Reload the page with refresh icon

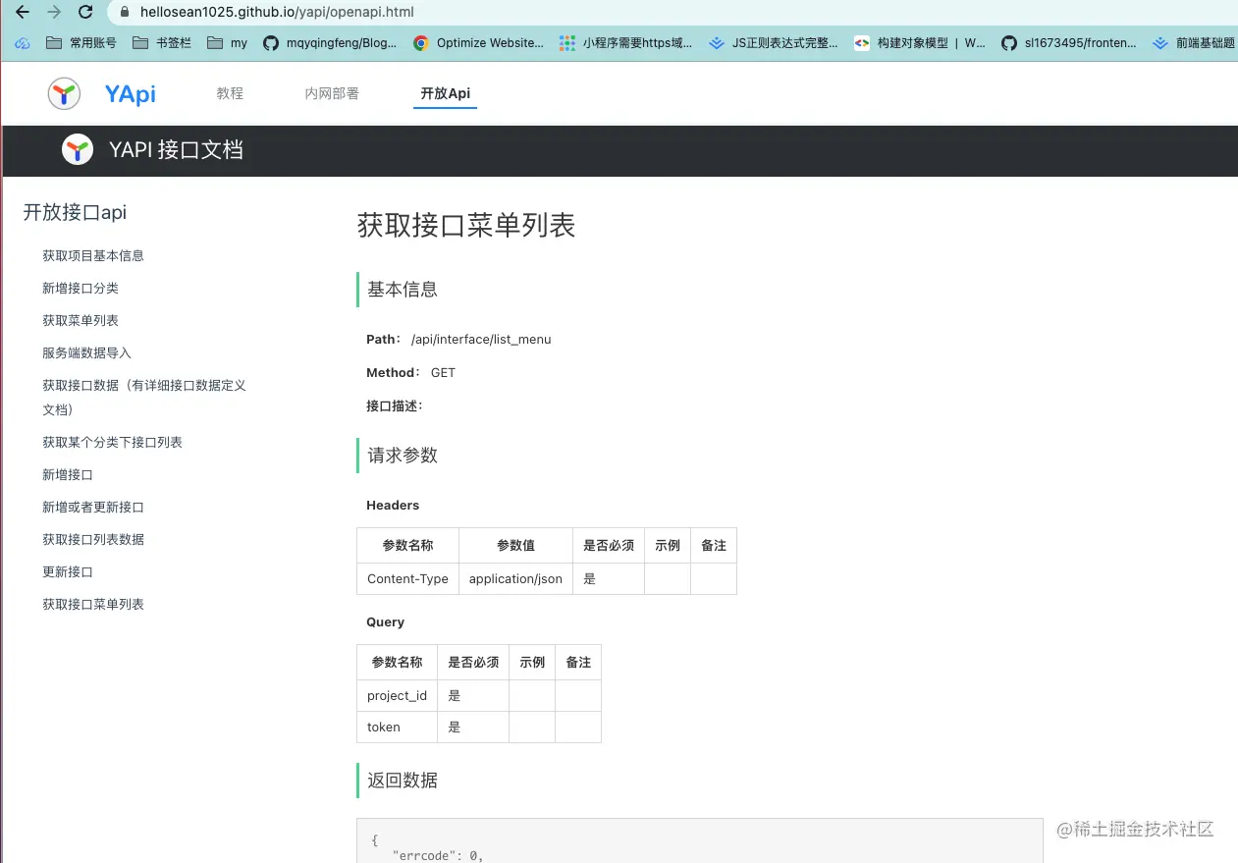tap(85, 13)
